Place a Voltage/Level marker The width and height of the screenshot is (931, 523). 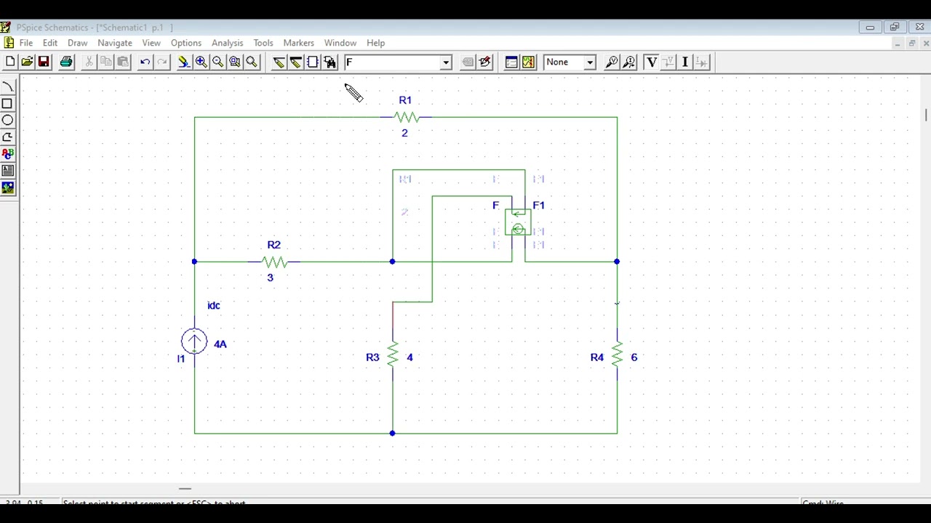[x=612, y=62]
